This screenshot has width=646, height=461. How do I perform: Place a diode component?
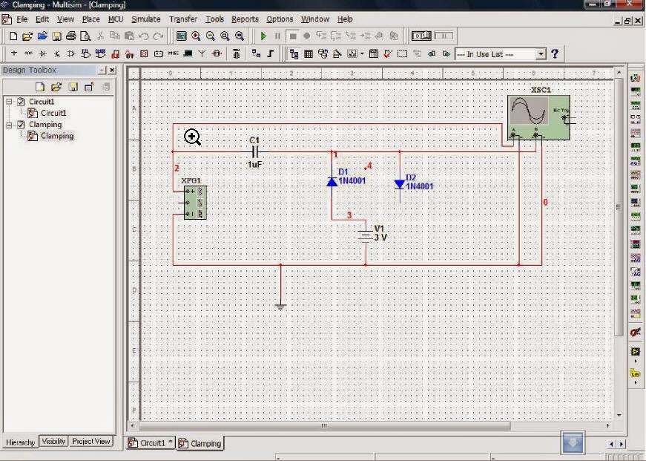(43, 54)
